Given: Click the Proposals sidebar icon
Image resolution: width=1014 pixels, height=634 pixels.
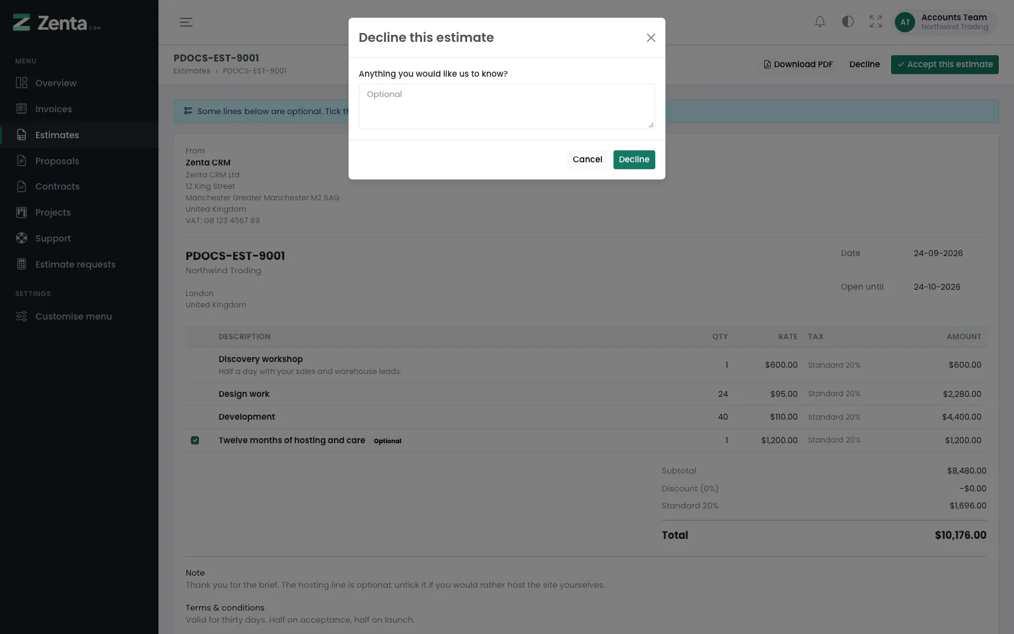Looking at the screenshot, I should (x=22, y=161).
